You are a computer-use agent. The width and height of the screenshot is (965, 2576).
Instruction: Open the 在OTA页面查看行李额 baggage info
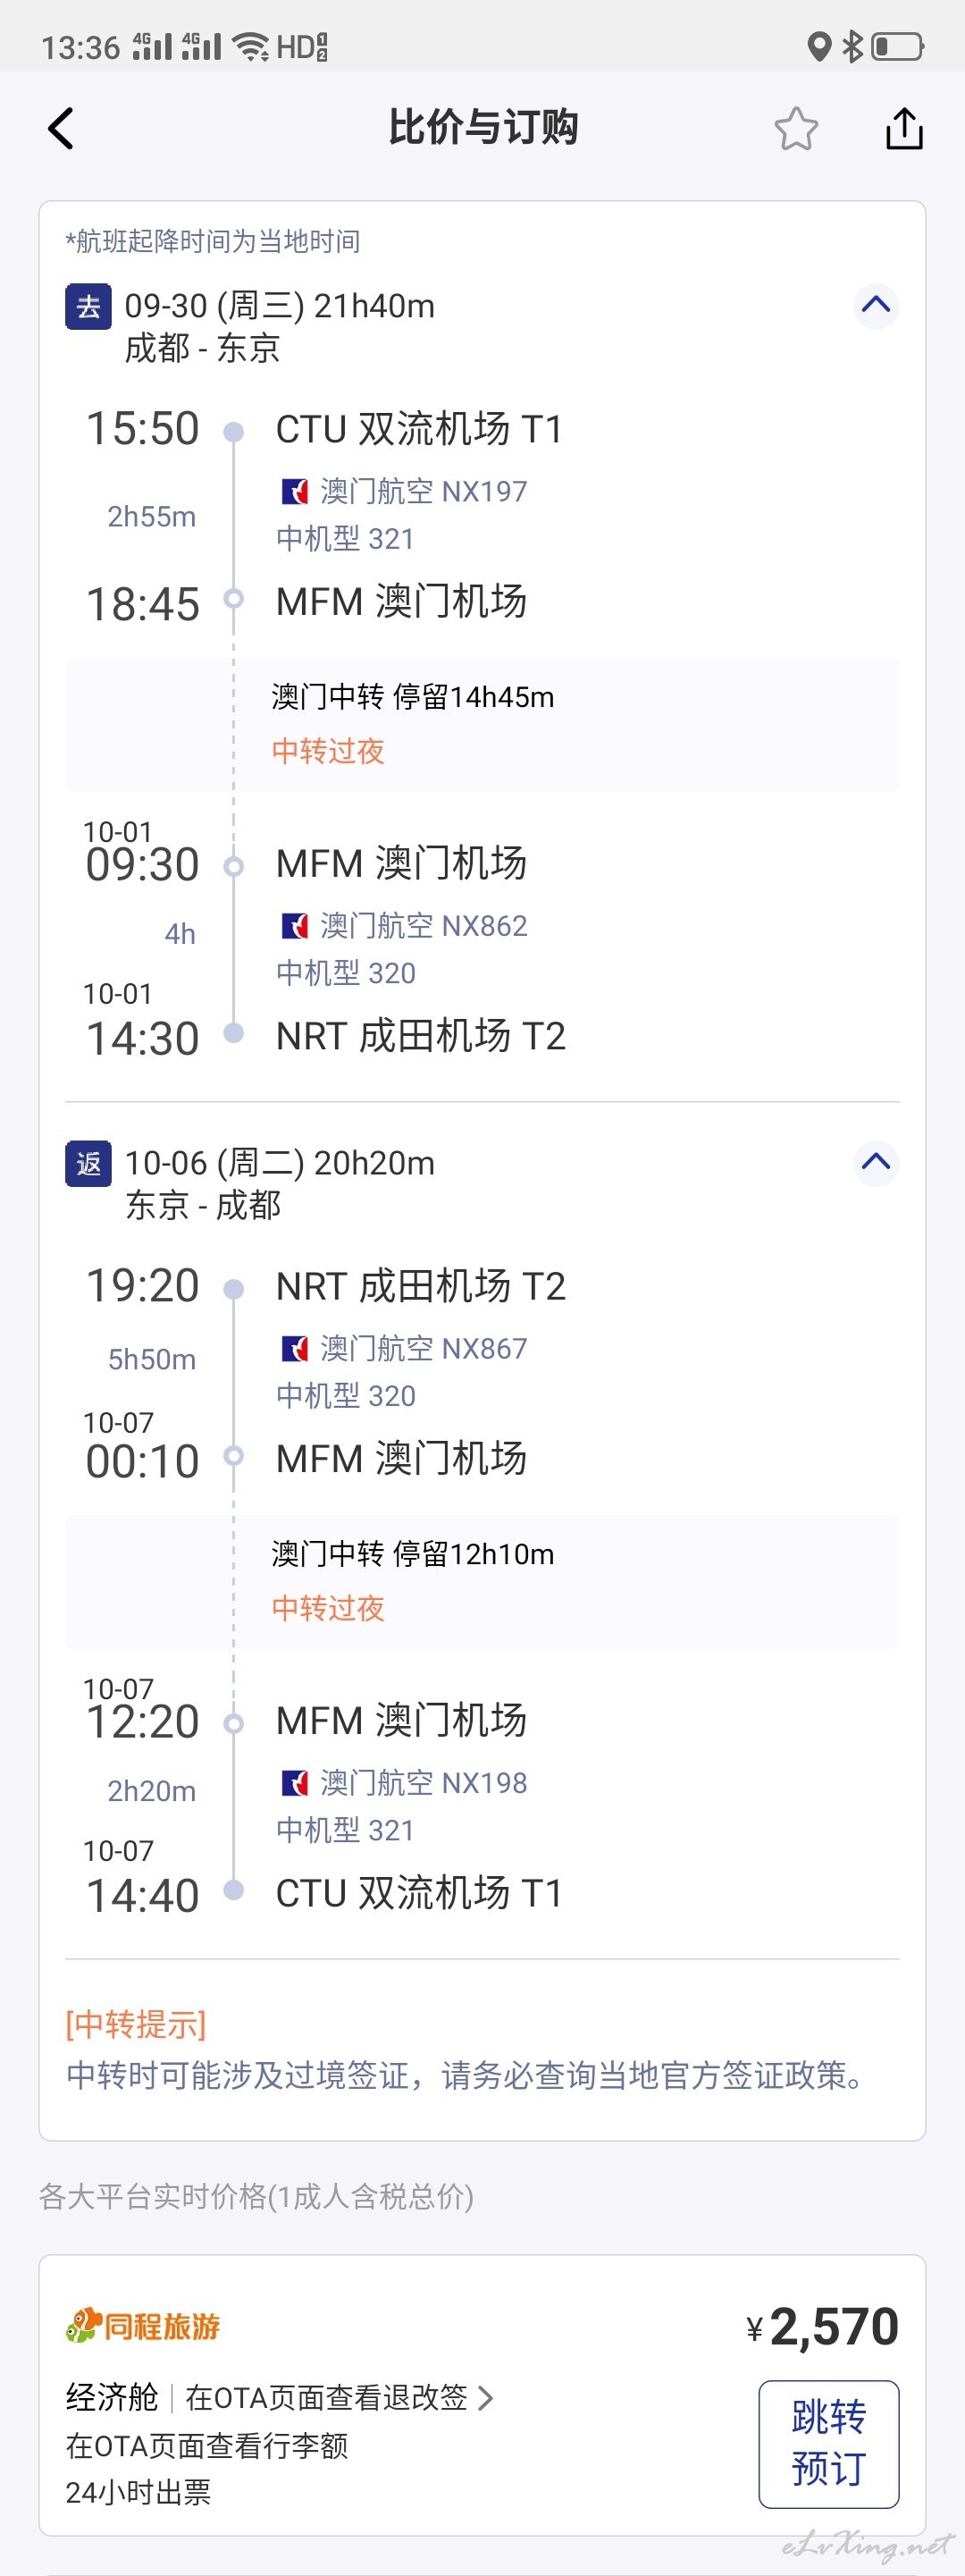point(207,2446)
